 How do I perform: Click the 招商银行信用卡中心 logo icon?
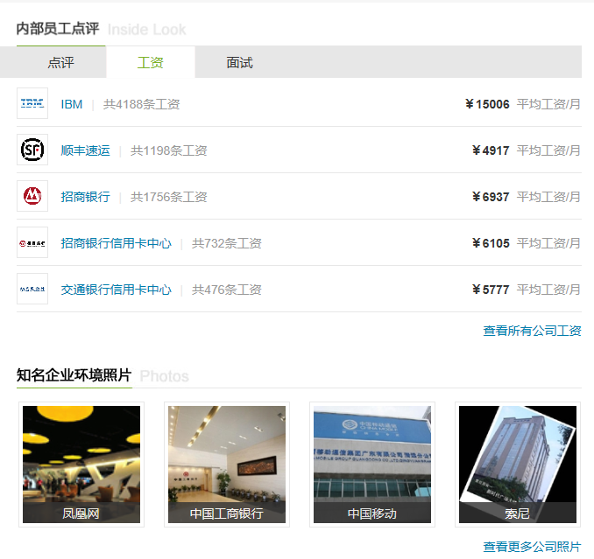click(x=32, y=242)
